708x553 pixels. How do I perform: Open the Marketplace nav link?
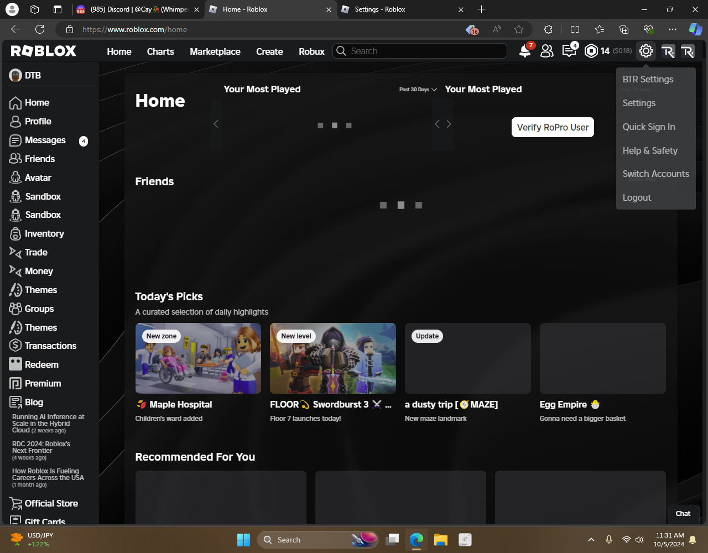215,51
